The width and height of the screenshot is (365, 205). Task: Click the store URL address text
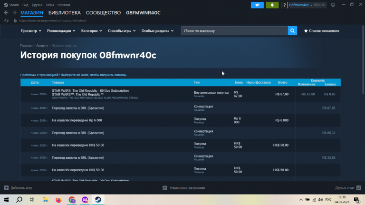(x=53, y=20)
